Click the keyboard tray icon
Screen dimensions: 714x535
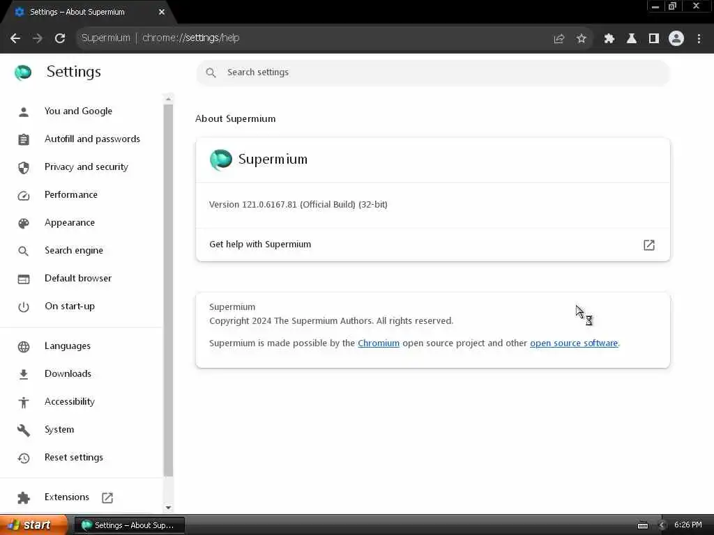click(x=642, y=525)
